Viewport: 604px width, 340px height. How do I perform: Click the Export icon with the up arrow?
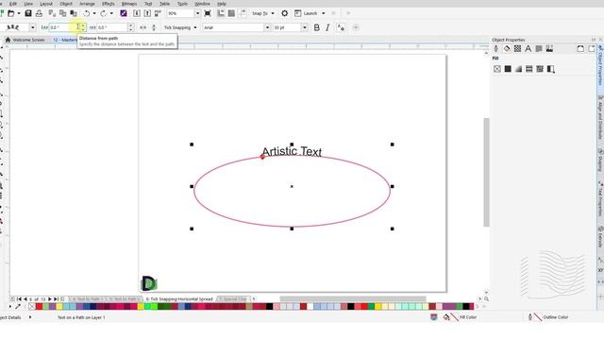[x=147, y=13]
